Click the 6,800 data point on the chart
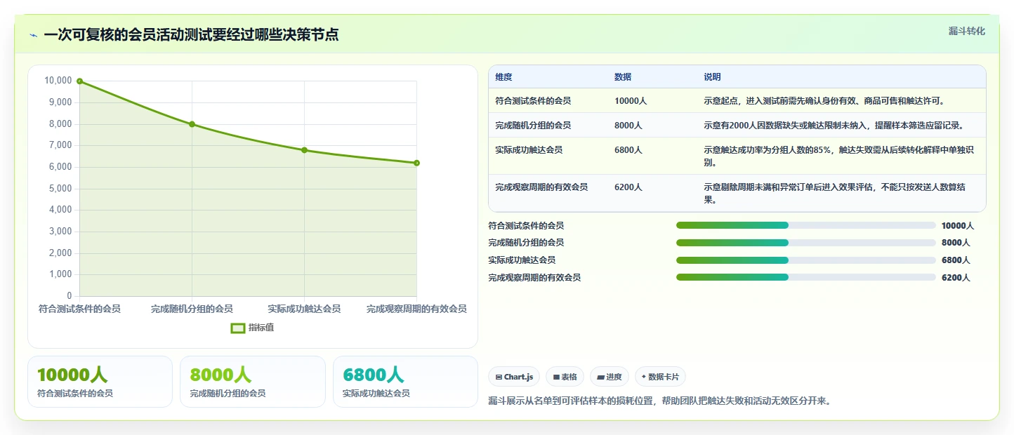The image size is (1014, 435). click(x=304, y=150)
